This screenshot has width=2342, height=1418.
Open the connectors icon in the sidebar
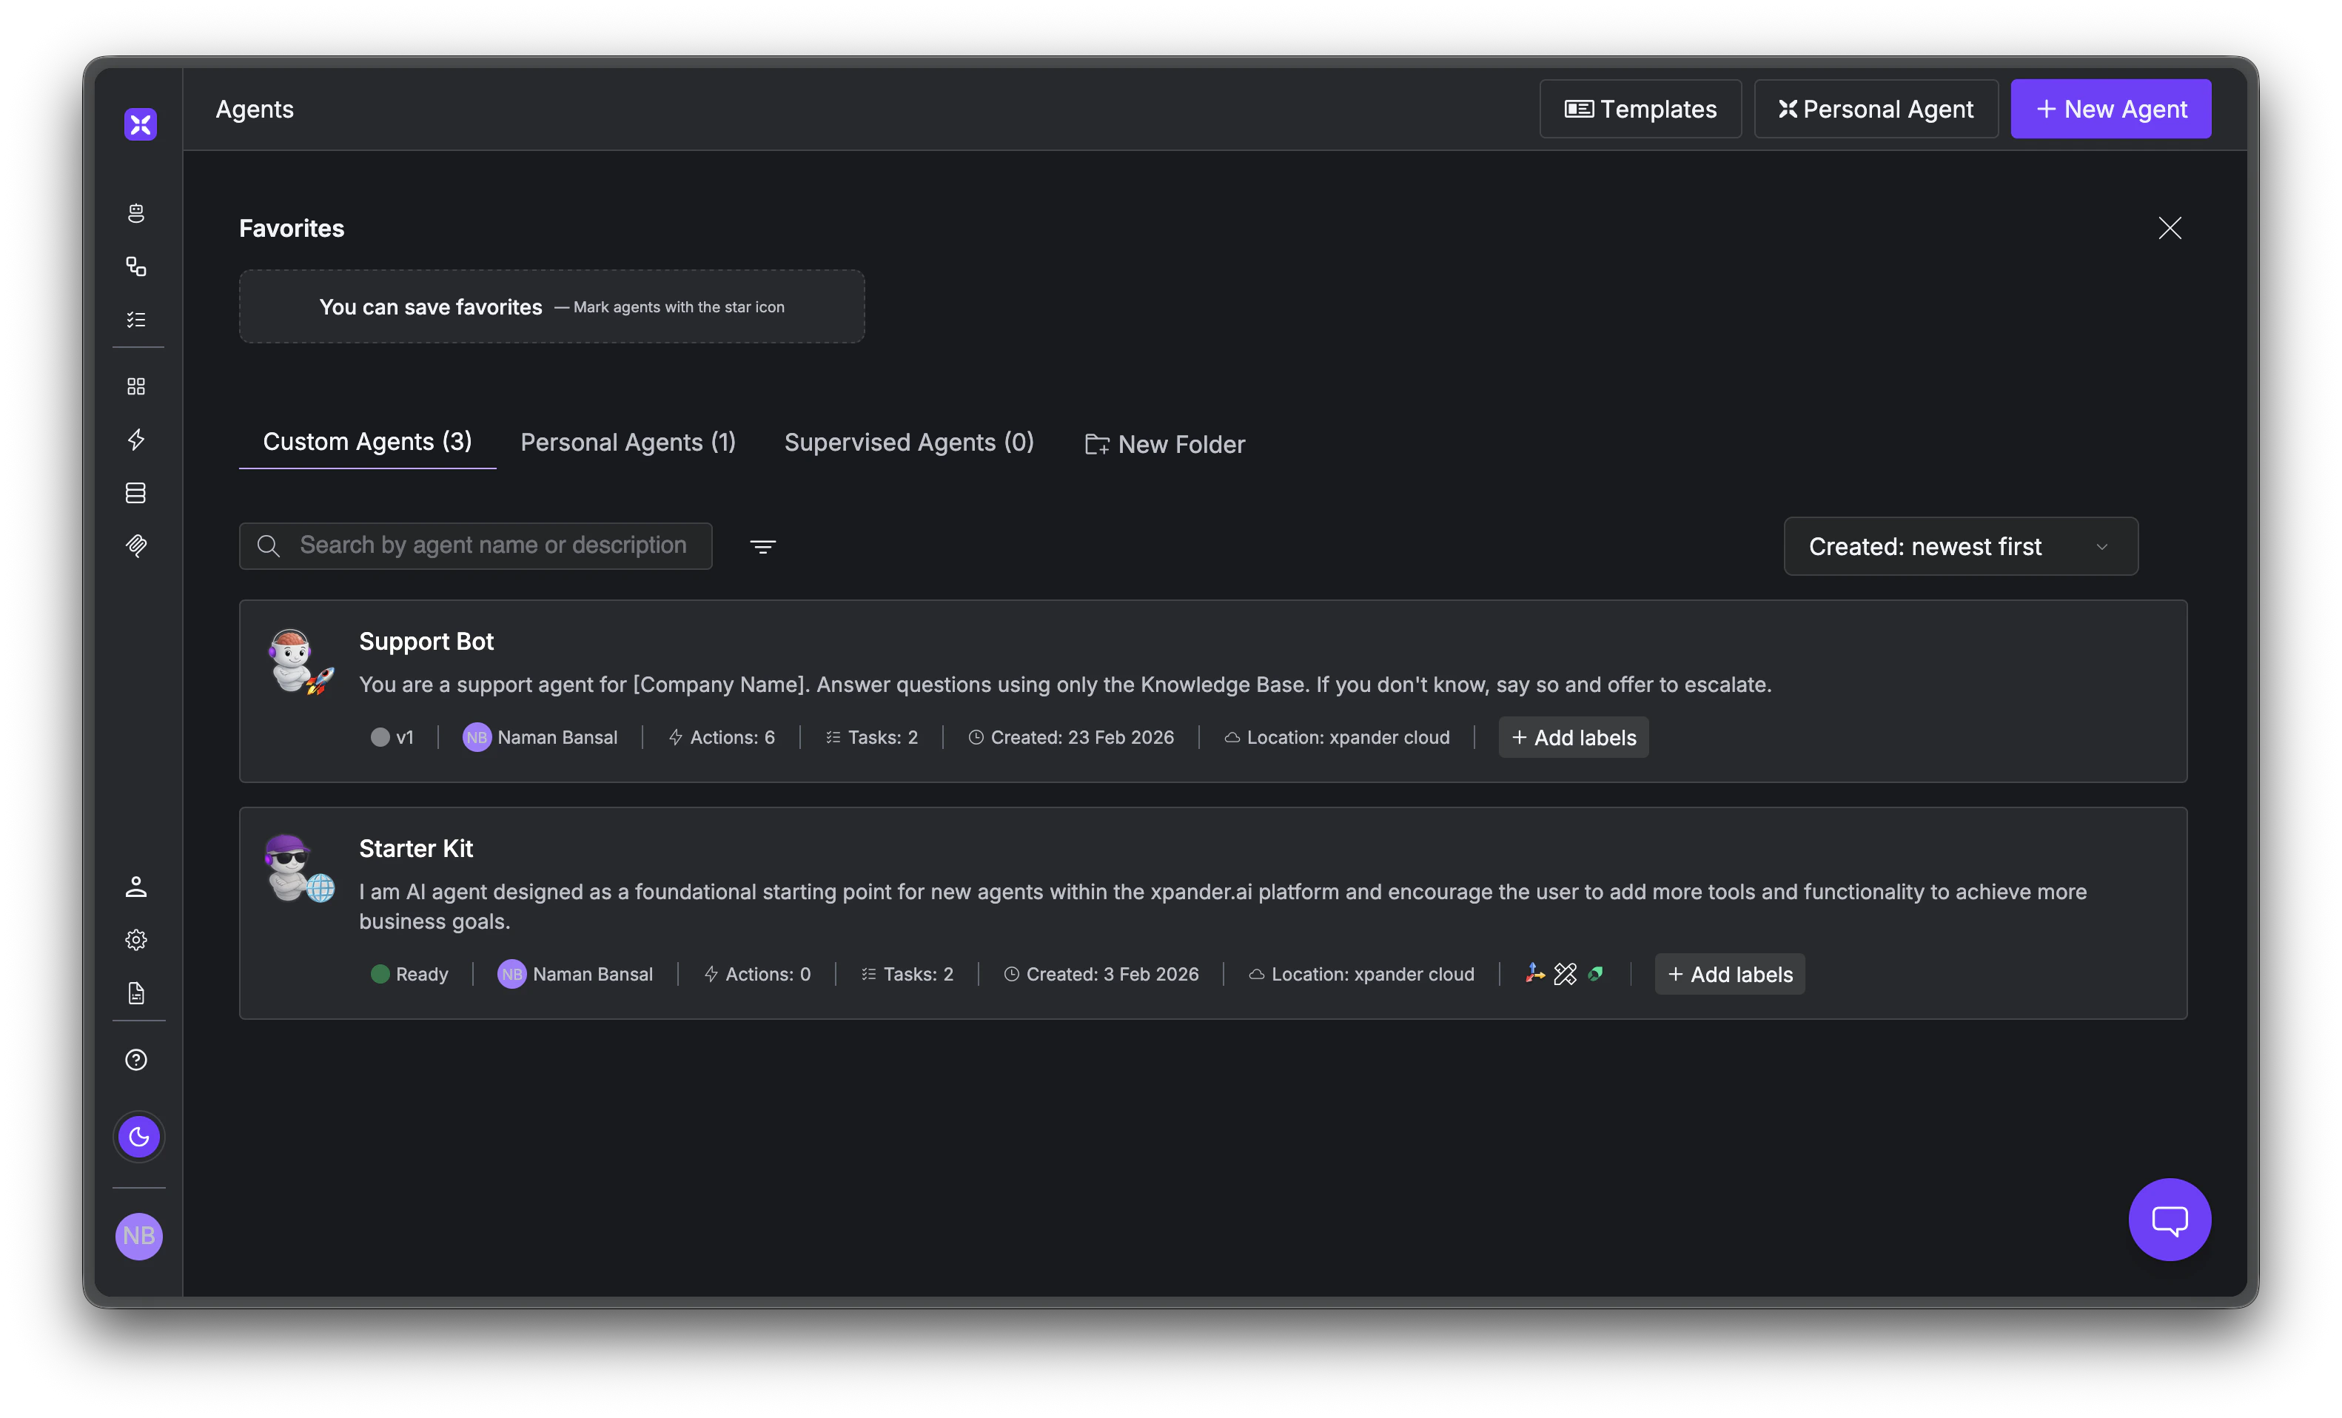[138, 545]
